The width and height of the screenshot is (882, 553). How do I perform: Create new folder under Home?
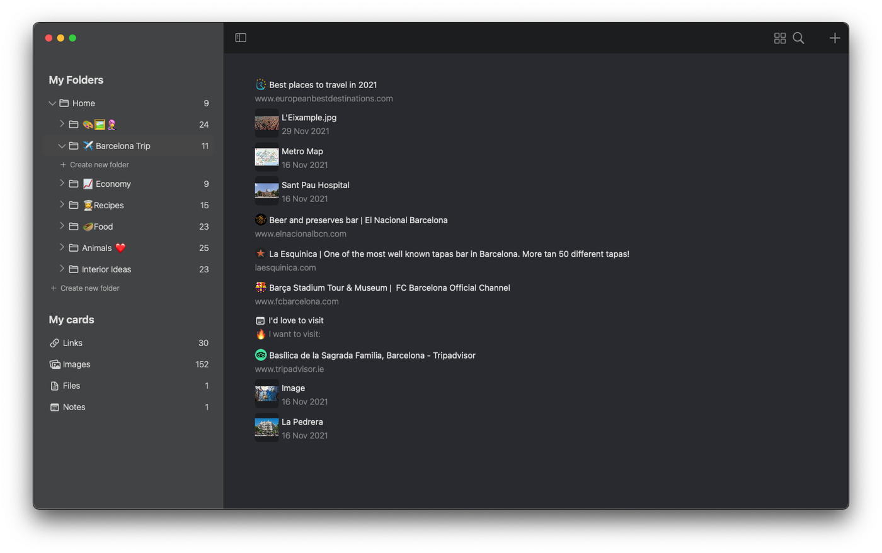(x=89, y=288)
